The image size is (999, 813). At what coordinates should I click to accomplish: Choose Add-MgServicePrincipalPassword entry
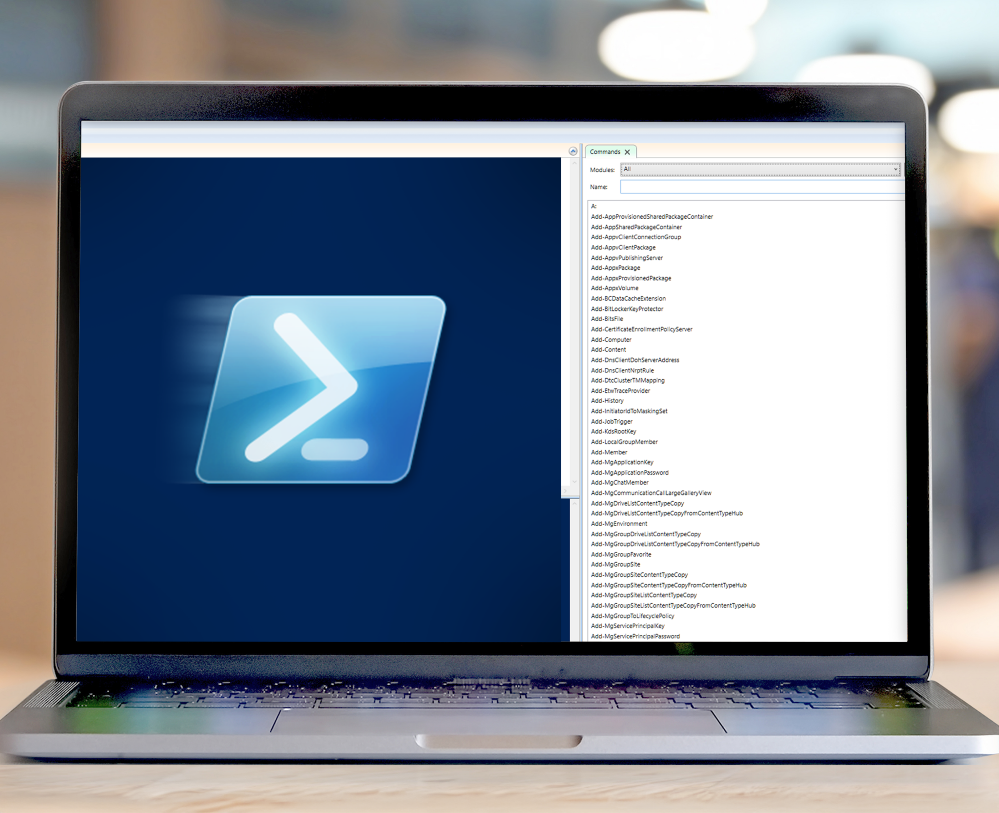pos(635,637)
